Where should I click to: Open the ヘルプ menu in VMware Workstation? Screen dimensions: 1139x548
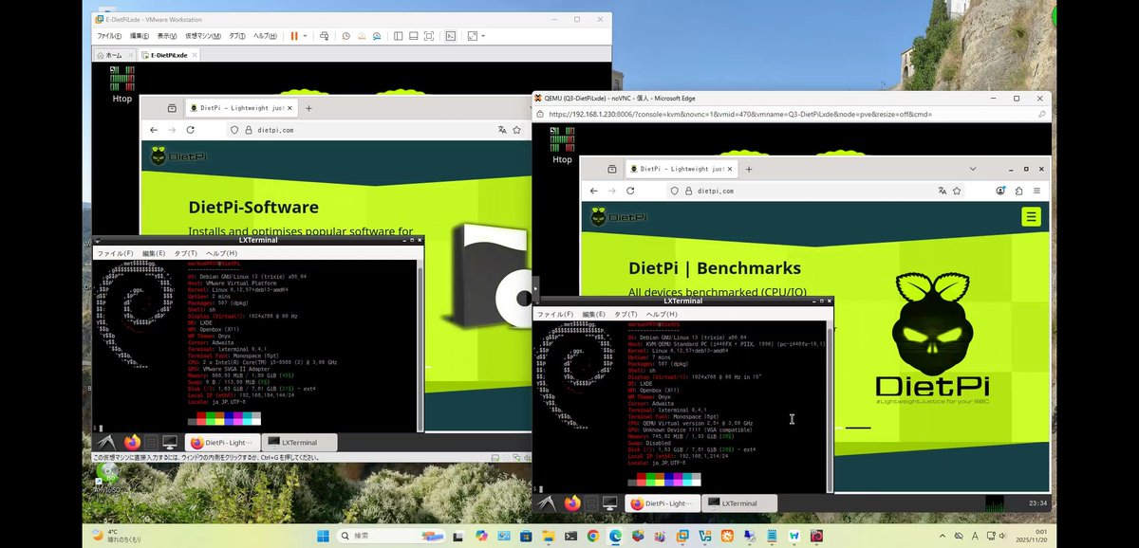265,36
